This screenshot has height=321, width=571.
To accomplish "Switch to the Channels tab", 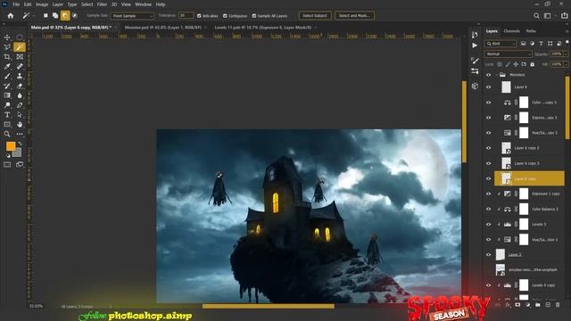I will point(511,31).
